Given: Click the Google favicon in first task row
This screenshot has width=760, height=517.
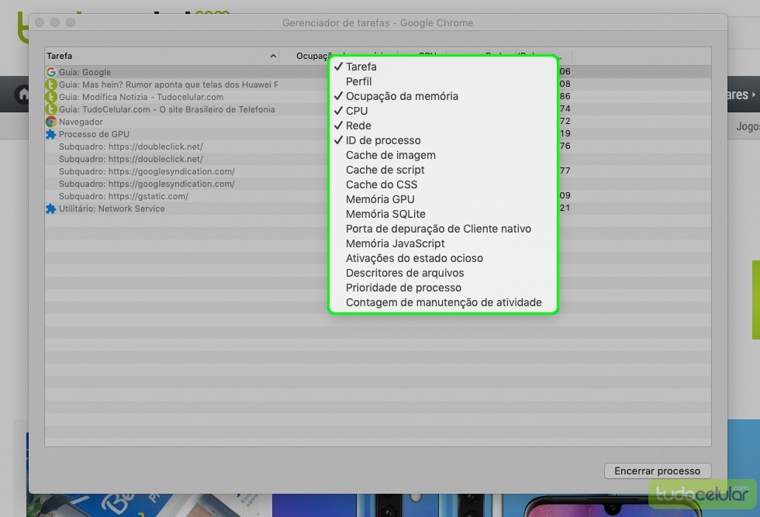Looking at the screenshot, I should [x=51, y=72].
